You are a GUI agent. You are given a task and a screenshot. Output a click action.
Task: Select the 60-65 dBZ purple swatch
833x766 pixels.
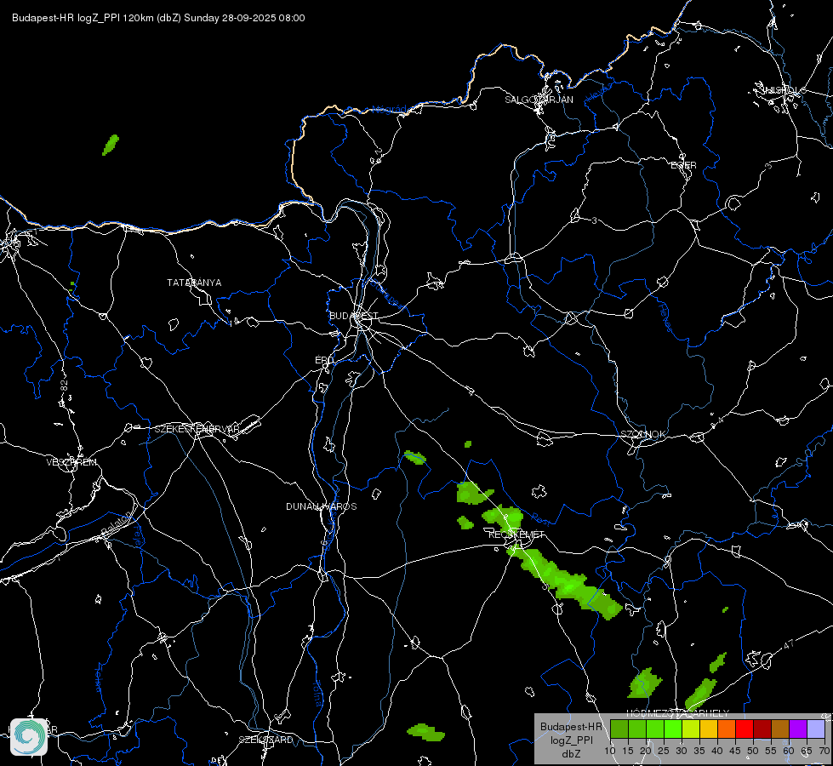pos(797,729)
